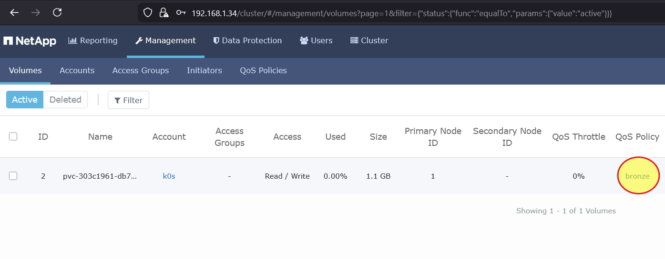This screenshot has height=259, width=665.
Task: Open the Users menu
Action: [316, 40]
